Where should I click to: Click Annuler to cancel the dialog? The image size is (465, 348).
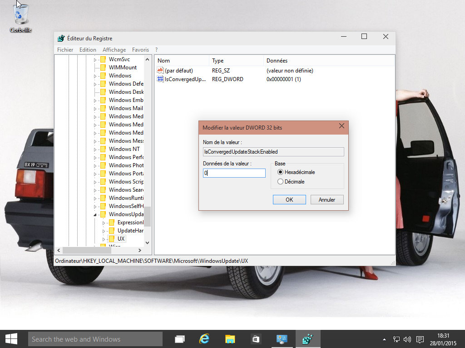327,200
